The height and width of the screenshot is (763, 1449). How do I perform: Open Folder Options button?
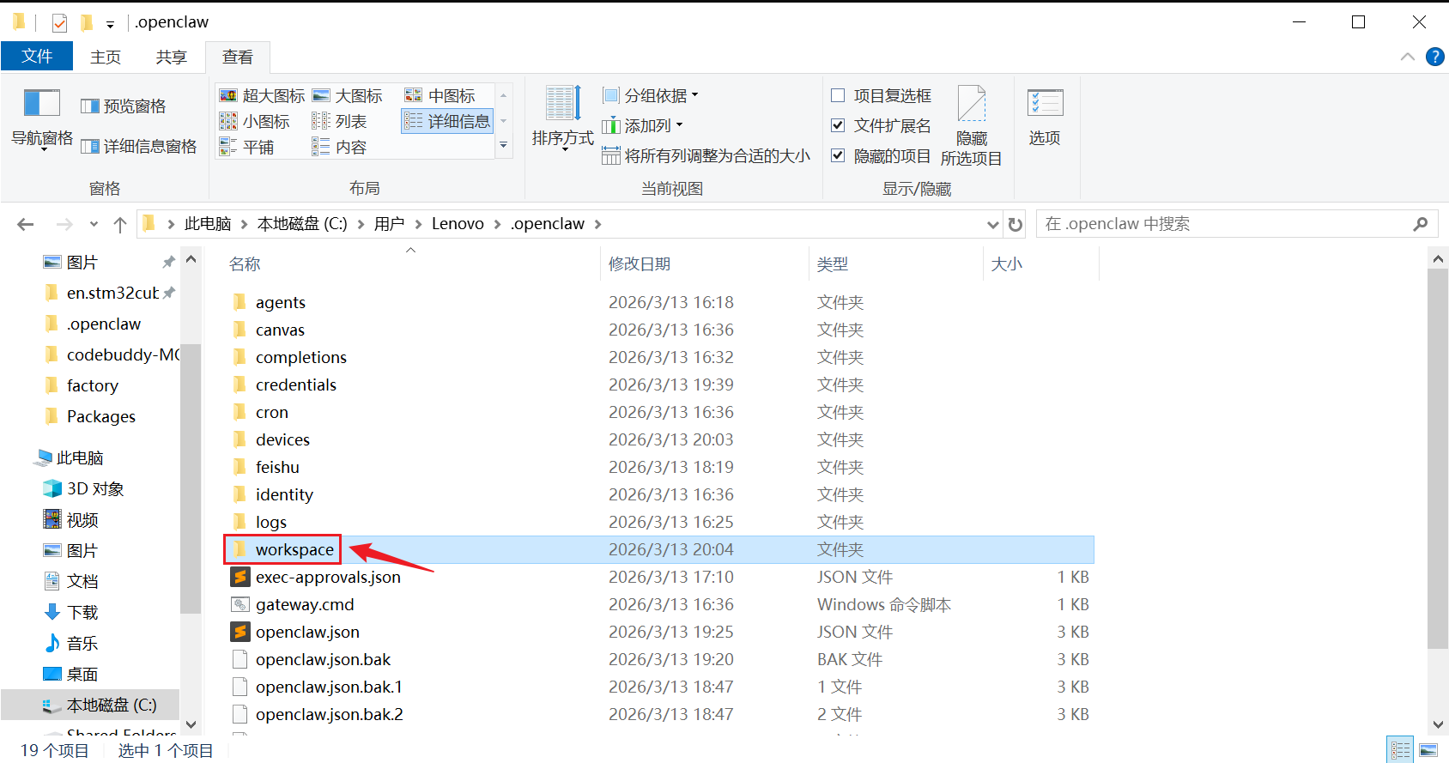(1045, 117)
